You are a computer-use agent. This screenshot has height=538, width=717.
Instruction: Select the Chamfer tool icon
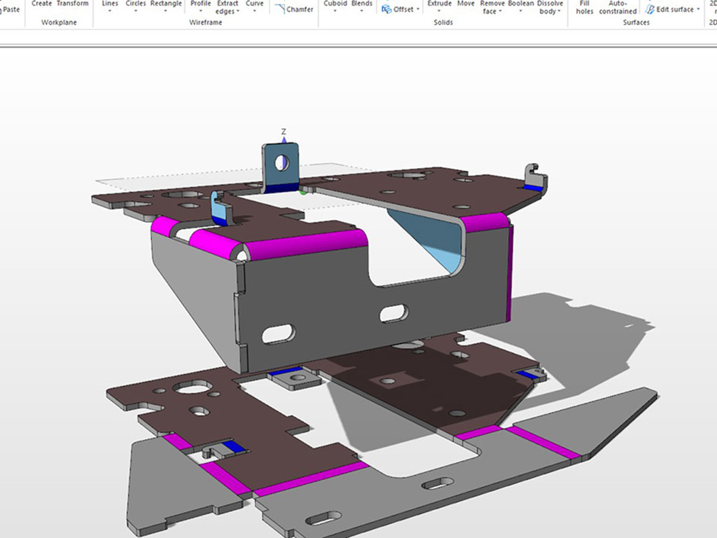[x=279, y=9]
